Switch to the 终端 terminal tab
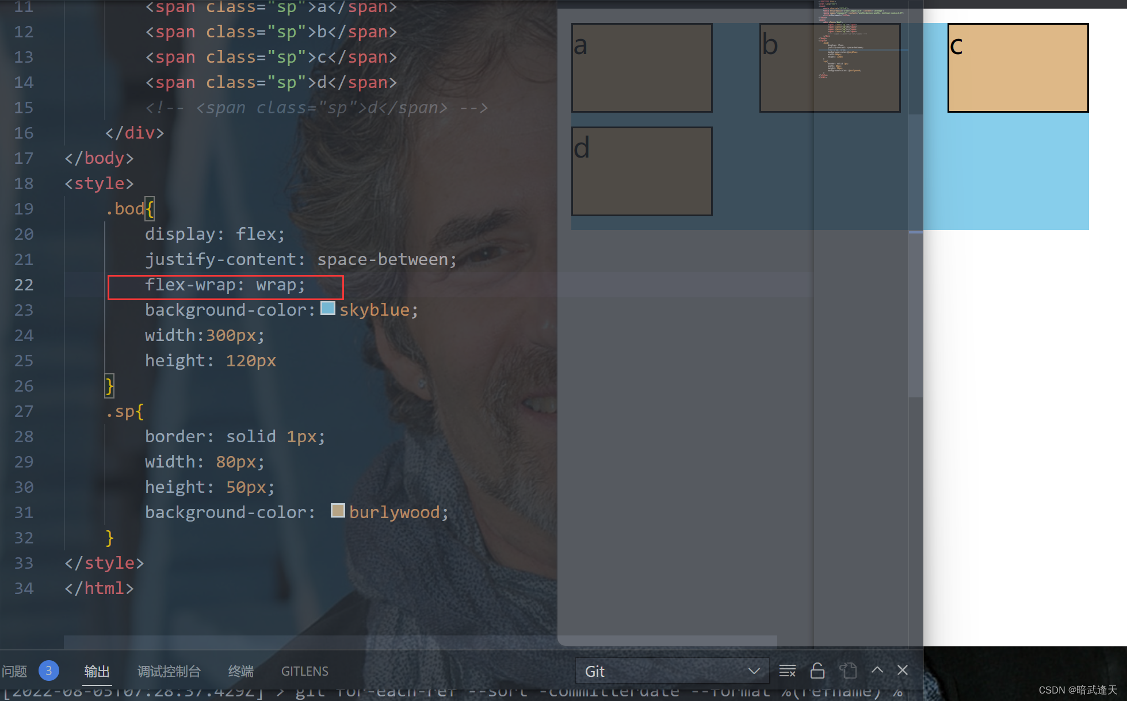Viewport: 1127px width, 701px height. [240, 671]
